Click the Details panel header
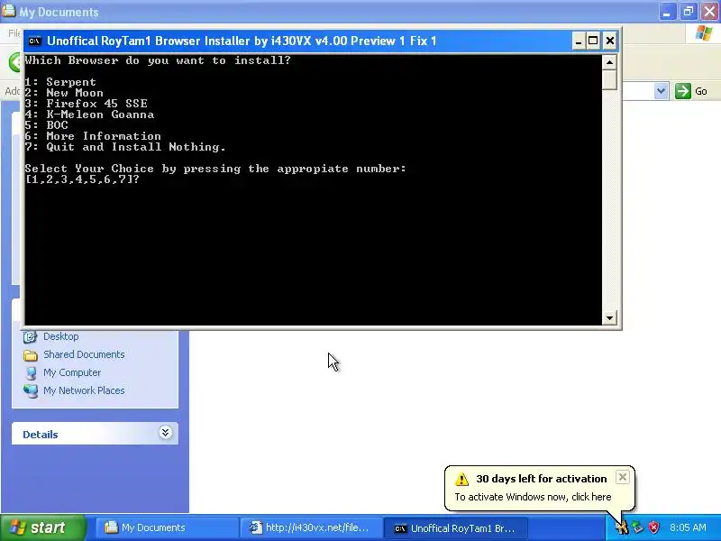The width and height of the screenshot is (721, 541). 95,434
